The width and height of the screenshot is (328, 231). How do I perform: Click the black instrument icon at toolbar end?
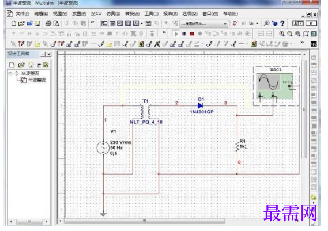point(314,44)
